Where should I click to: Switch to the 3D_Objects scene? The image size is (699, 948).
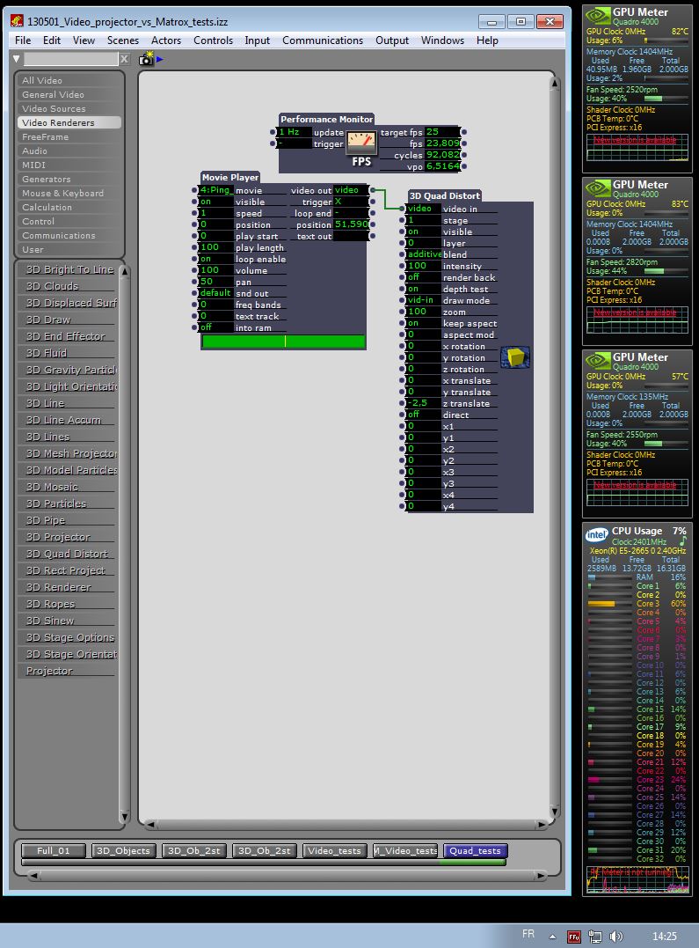point(123,850)
